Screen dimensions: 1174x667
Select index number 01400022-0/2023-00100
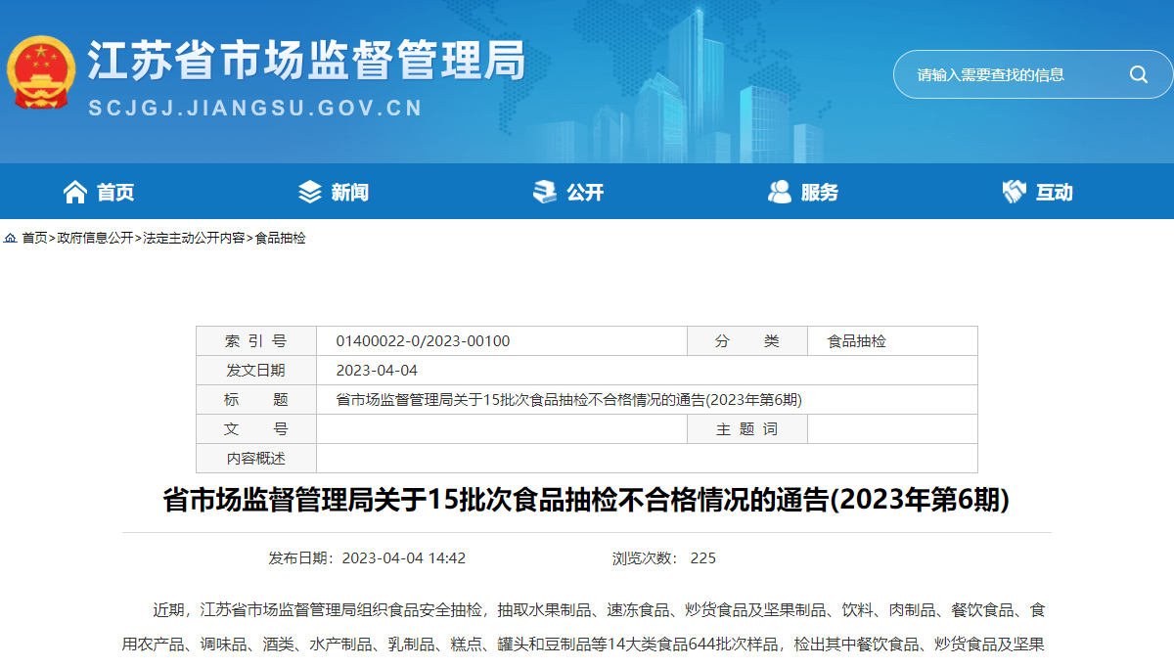tap(423, 341)
